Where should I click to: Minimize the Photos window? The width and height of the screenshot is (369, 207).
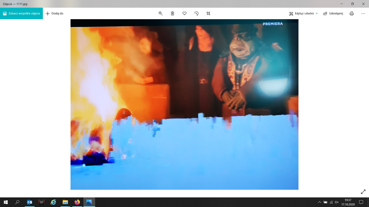tap(341, 4)
